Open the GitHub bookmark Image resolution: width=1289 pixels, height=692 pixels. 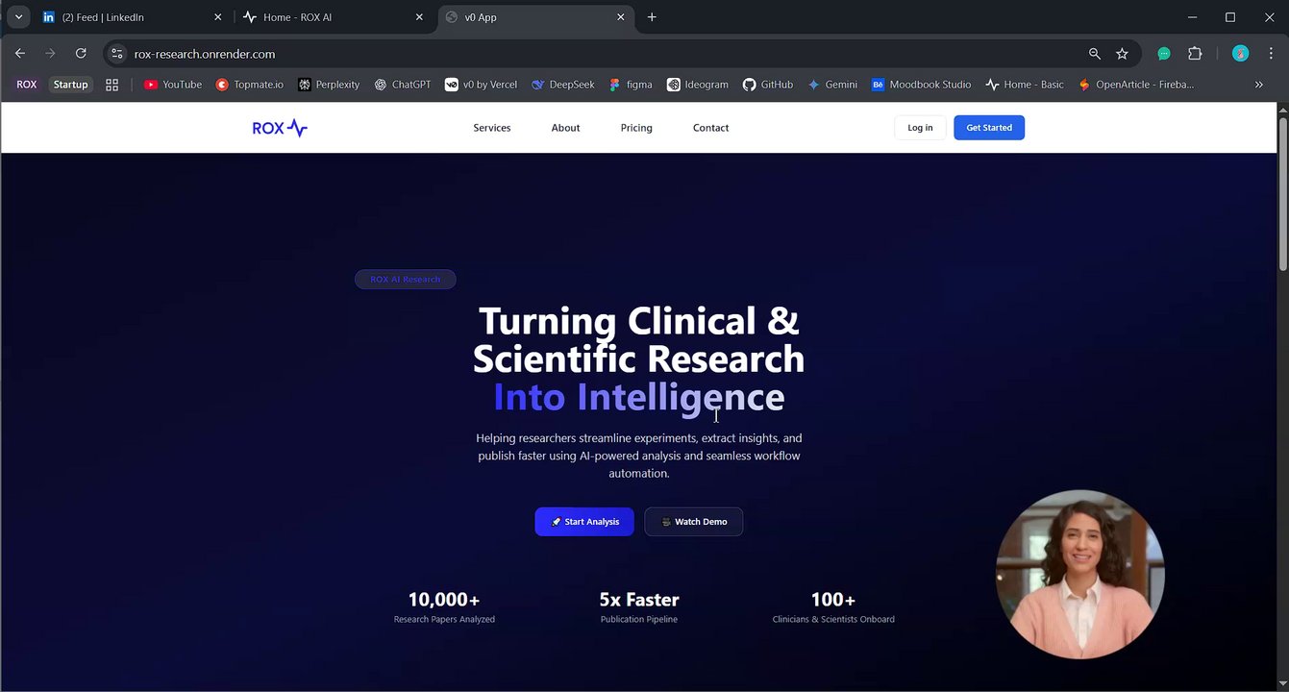[x=768, y=85]
